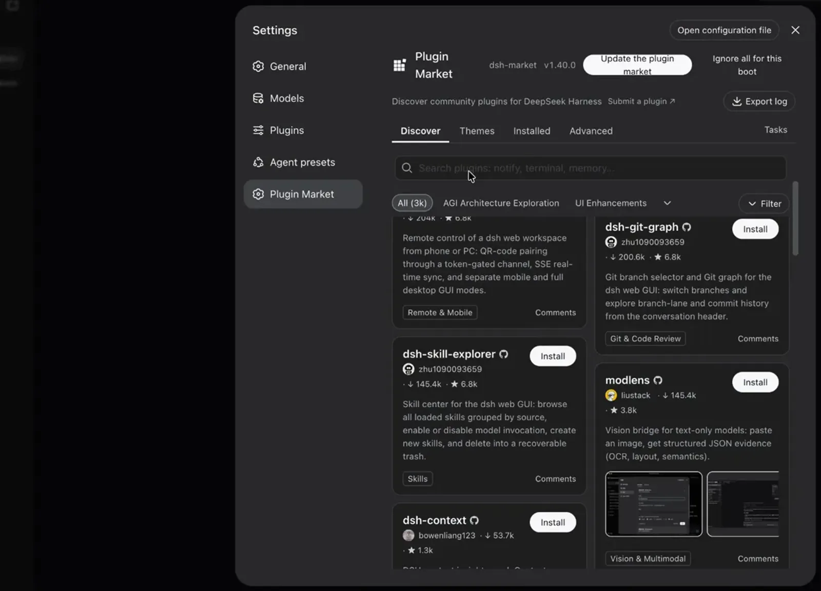Click the Vision & Multimodal tag
Image resolution: width=821 pixels, height=591 pixels.
tap(648, 559)
